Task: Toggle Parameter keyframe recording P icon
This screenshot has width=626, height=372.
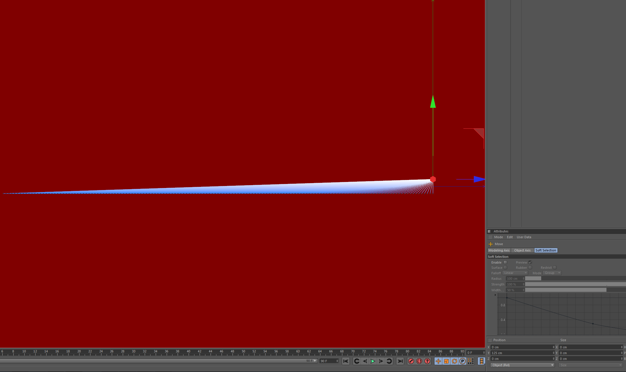Action: (462, 361)
